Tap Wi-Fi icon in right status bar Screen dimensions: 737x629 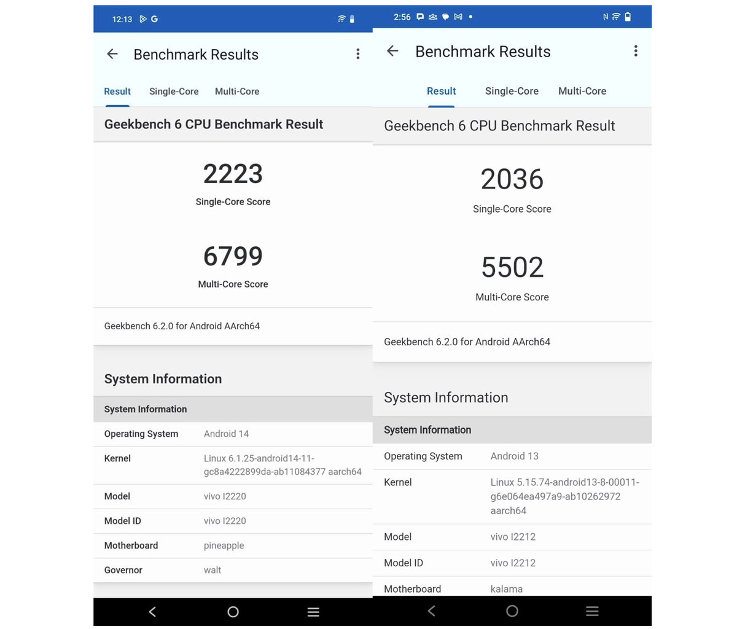tap(616, 17)
